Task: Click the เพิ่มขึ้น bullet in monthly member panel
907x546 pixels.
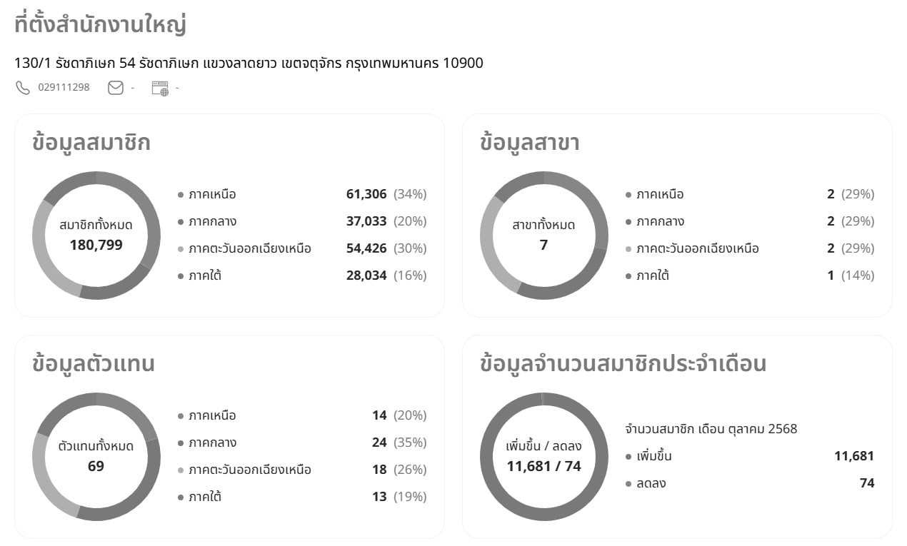Action: 627,455
